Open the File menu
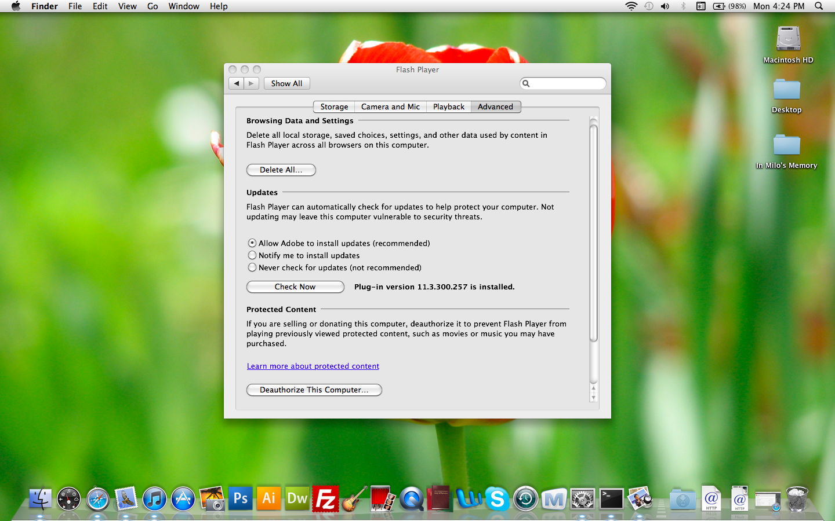Image resolution: width=835 pixels, height=521 pixels. pyautogui.click(x=75, y=6)
